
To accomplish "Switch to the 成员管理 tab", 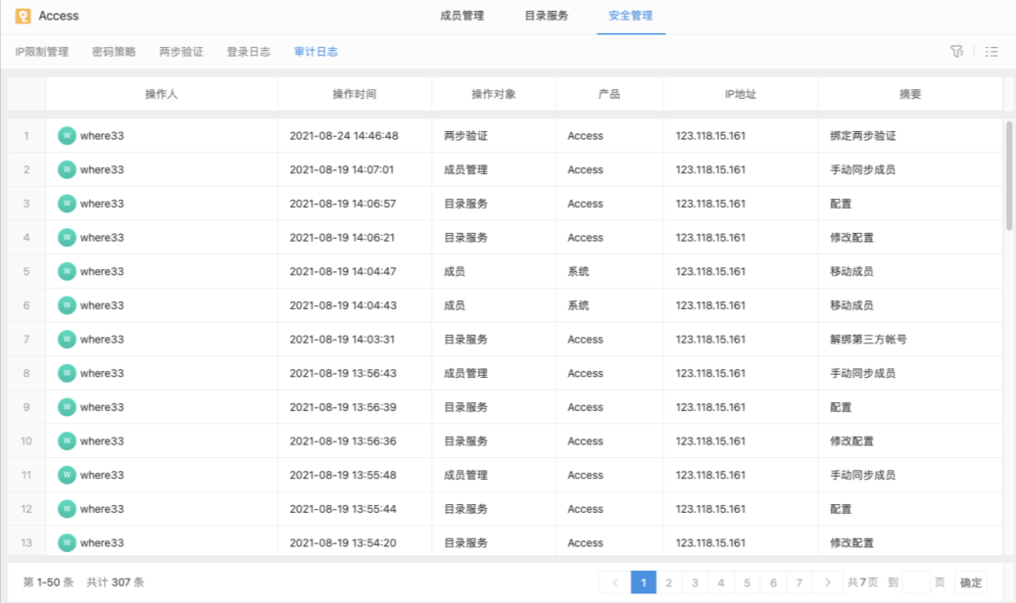I will [x=463, y=16].
